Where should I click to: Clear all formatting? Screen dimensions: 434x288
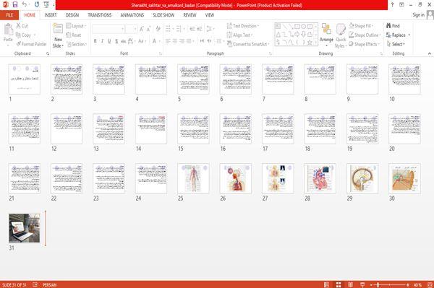(x=158, y=29)
